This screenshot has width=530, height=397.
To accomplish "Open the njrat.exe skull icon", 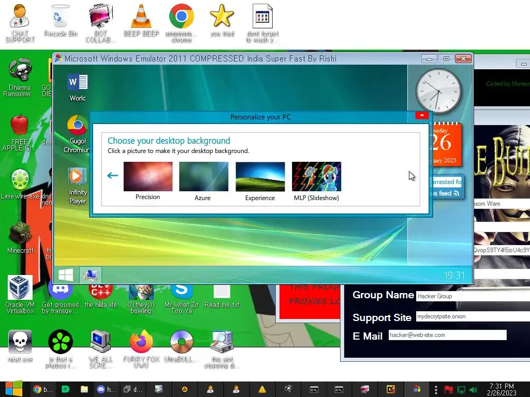I will click(x=20, y=346).
